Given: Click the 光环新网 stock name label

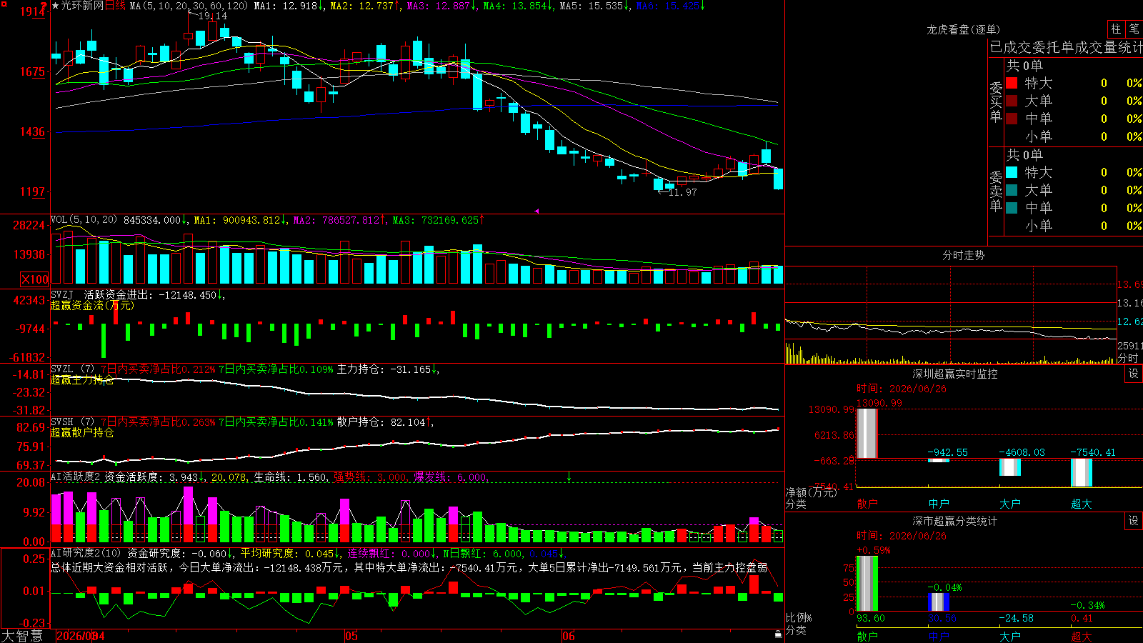Looking at the screenshot, I should pyautogui.click(x=81, y=6).
